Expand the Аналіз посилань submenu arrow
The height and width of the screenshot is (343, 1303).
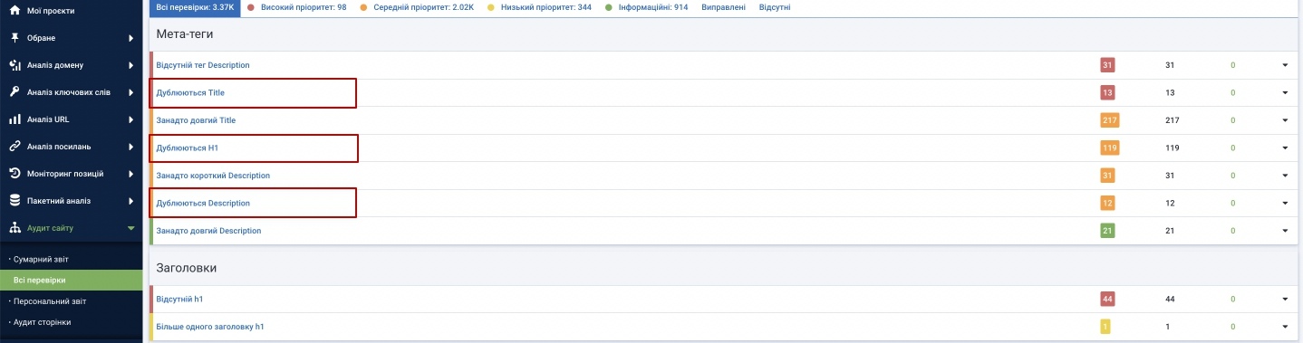point(131,147)
